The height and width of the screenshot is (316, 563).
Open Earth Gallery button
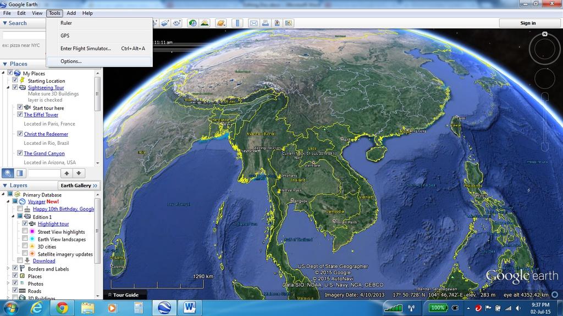click(79, 185)
